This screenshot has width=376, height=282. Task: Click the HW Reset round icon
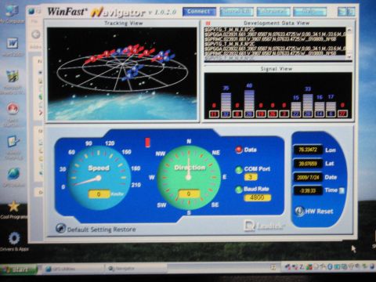299,211
